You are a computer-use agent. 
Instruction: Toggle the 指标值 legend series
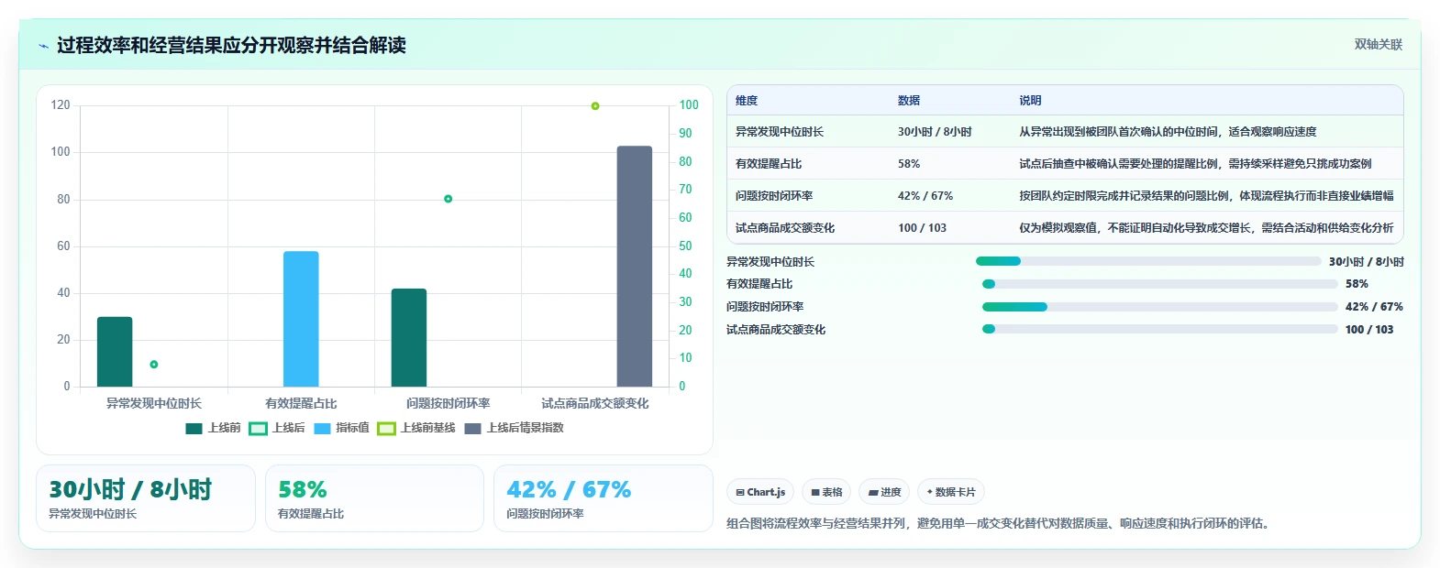point(341,428)
